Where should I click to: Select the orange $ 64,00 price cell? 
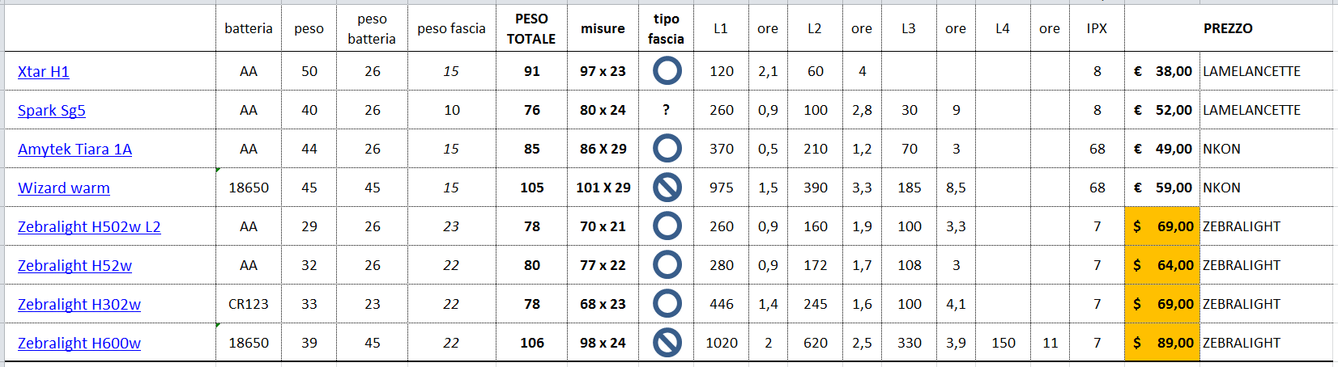1162,265
